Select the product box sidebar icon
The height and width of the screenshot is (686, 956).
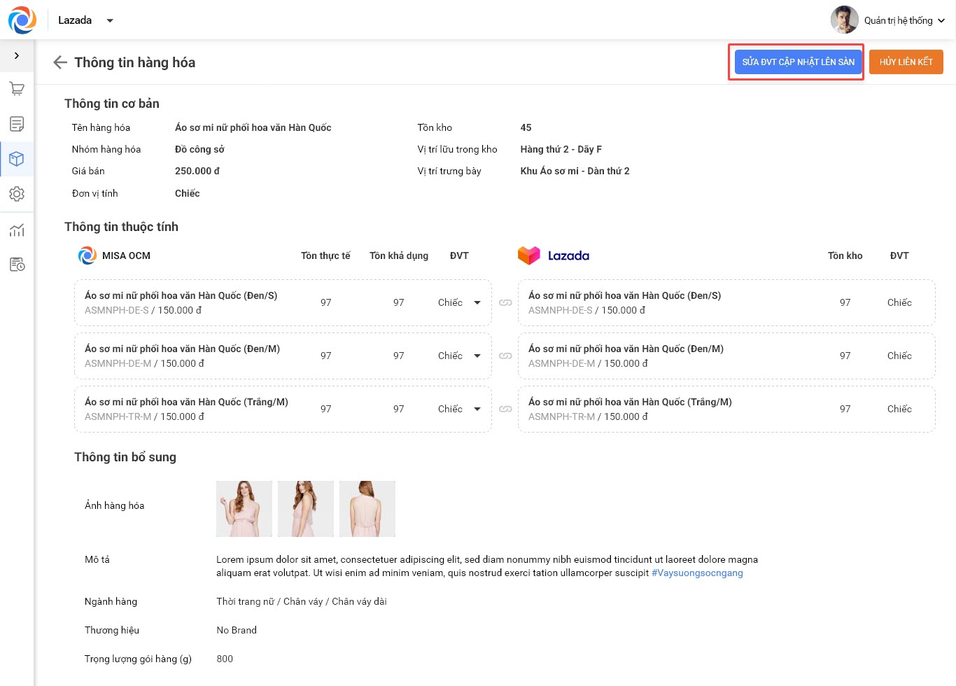click(17, 159)
